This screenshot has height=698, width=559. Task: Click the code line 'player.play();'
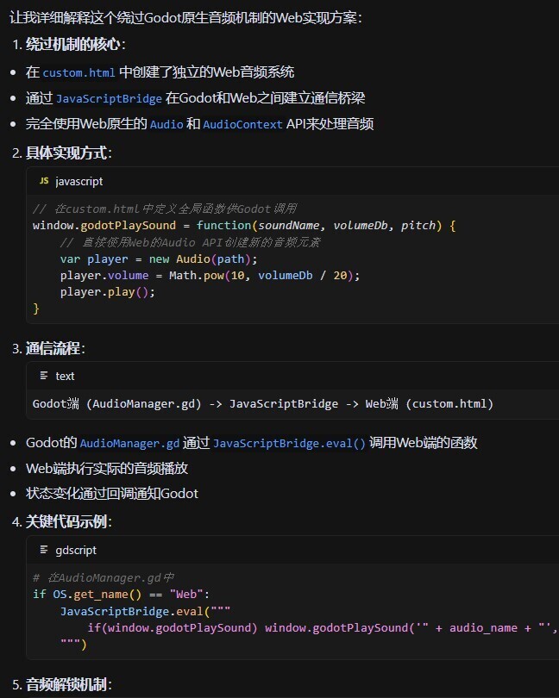point(108,292)
